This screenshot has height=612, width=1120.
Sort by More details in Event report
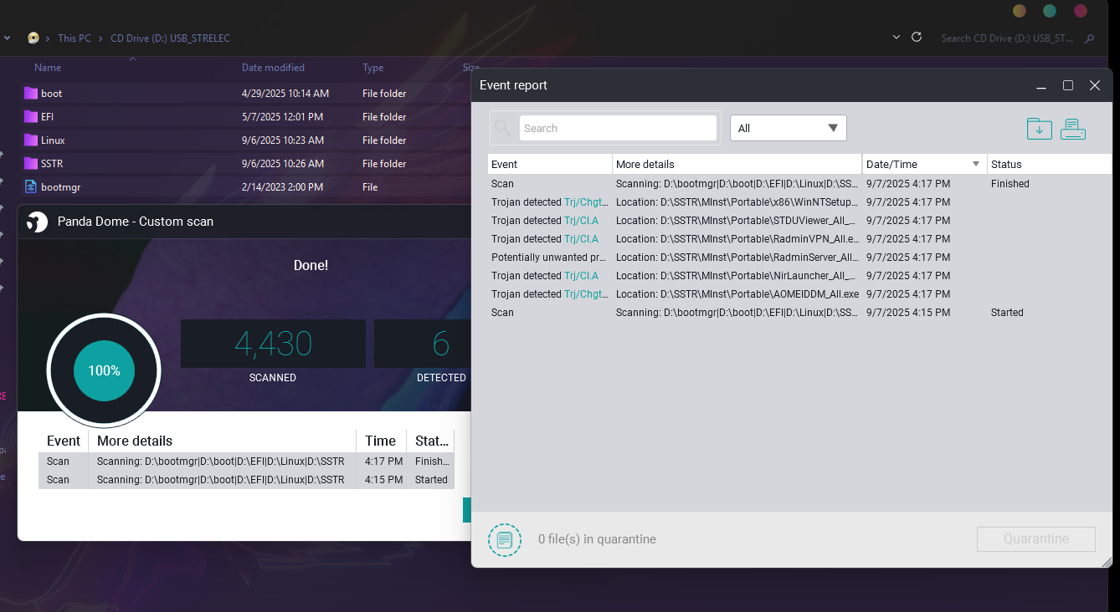[x=737, y=164]
